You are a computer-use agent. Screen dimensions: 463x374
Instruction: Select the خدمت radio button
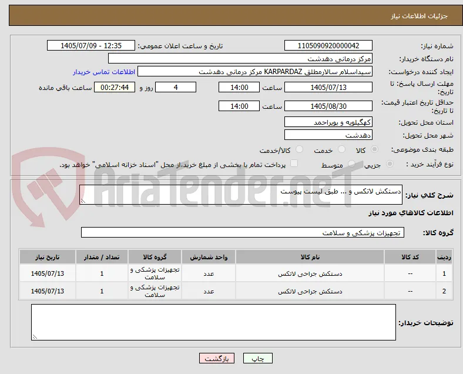pyautogui.click(x=341, y=149)
